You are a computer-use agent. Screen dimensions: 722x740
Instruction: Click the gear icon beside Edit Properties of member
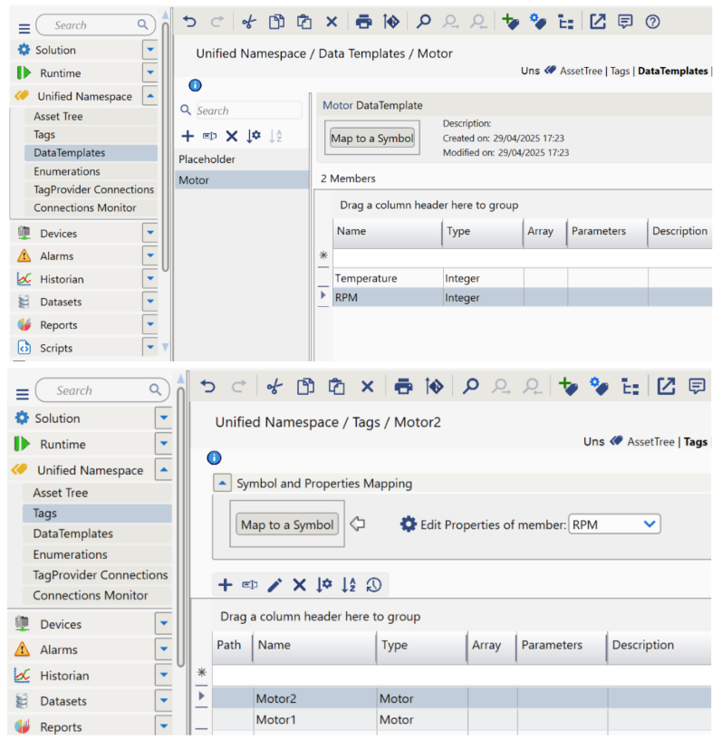click(x=408, y=524)
